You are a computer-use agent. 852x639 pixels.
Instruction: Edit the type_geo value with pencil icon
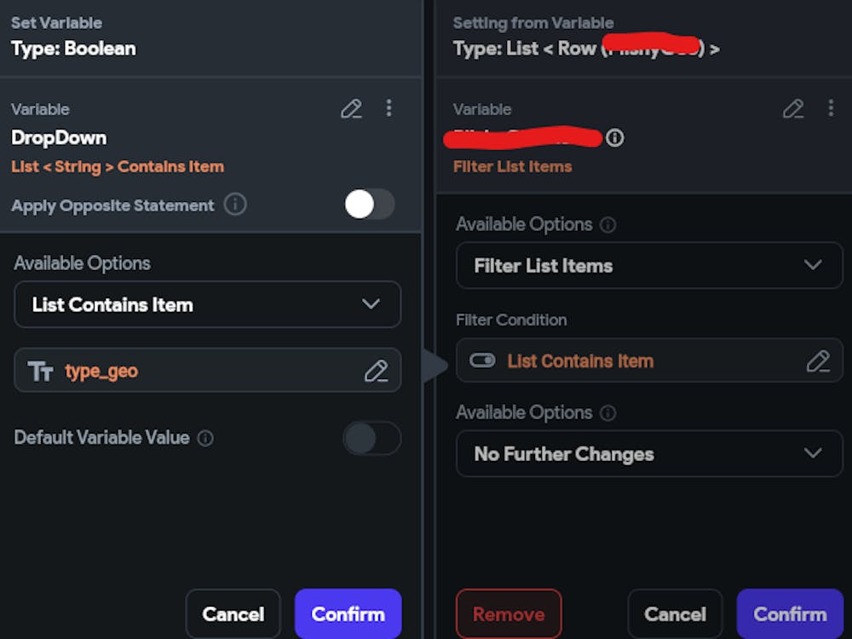pyautogui.click(x=376, y=371)
